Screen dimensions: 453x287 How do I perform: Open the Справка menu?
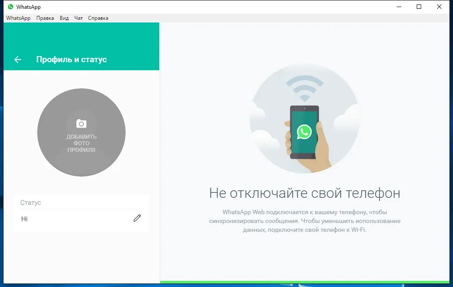click(98, 18)
